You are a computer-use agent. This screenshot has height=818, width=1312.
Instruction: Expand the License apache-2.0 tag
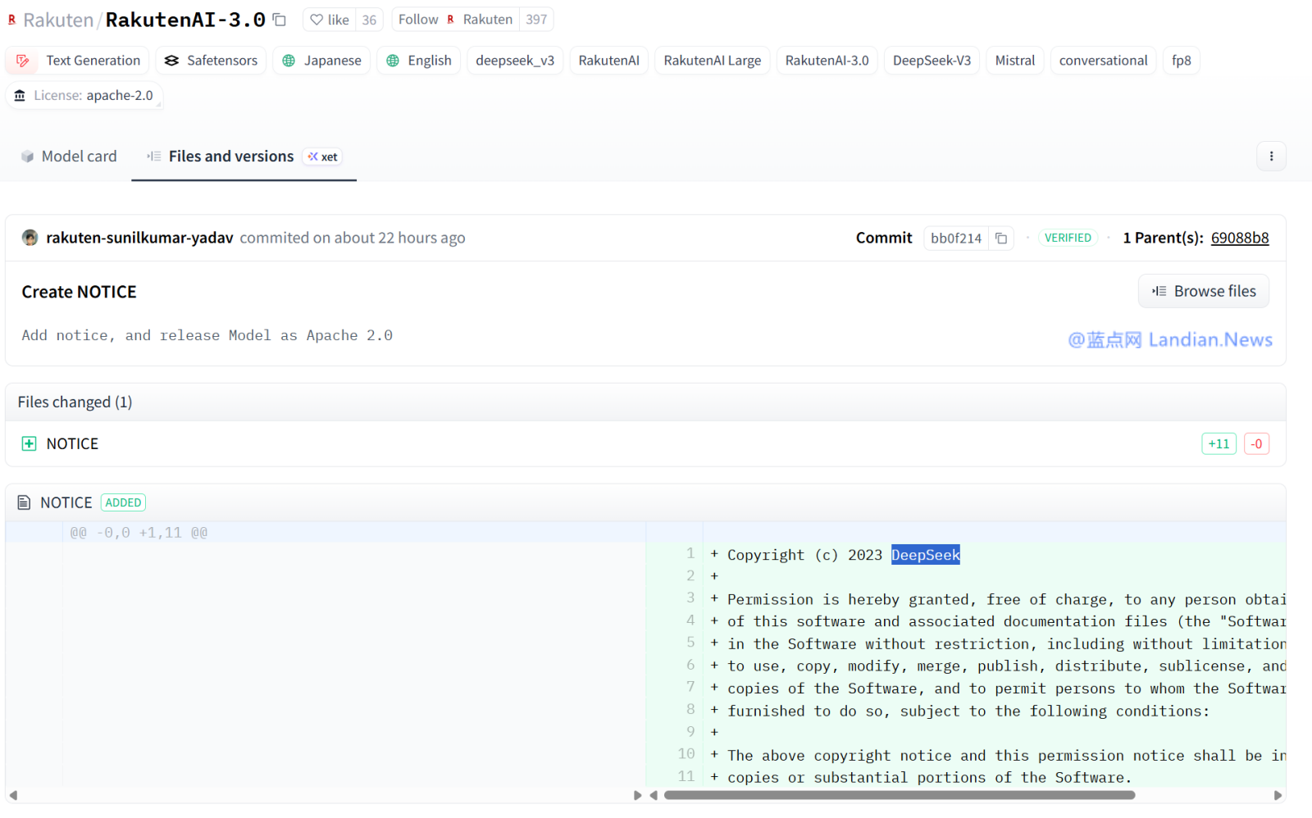click(84, 96)
